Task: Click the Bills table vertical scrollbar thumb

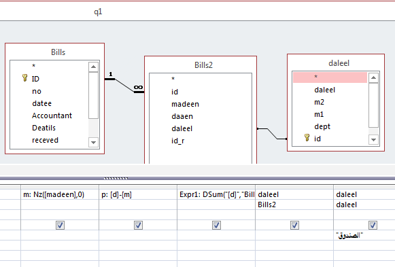Action: click(93, 95)
